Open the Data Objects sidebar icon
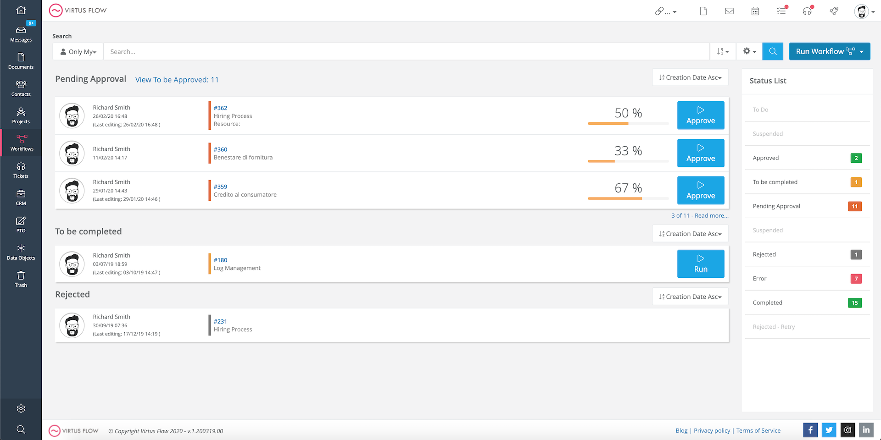The width and height of the screenshot is (881, 440). pyautogui.click(x=21, y=252)
